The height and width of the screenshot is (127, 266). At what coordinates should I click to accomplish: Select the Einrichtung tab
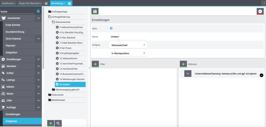pos(58,3)
